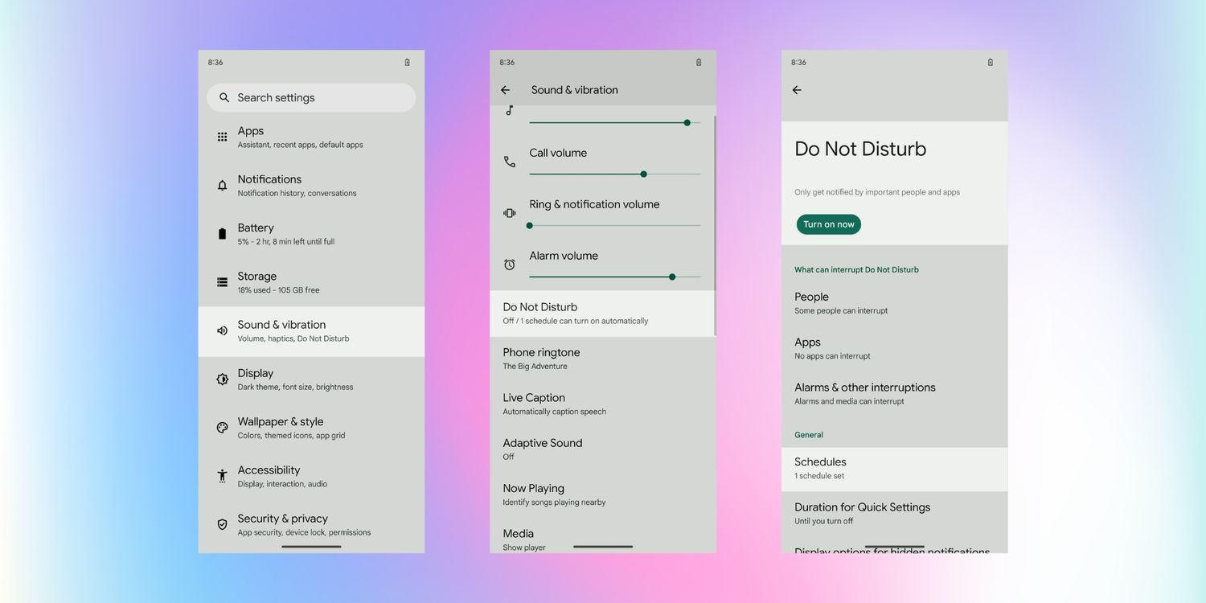Click the Accessibility person icon

223,476
